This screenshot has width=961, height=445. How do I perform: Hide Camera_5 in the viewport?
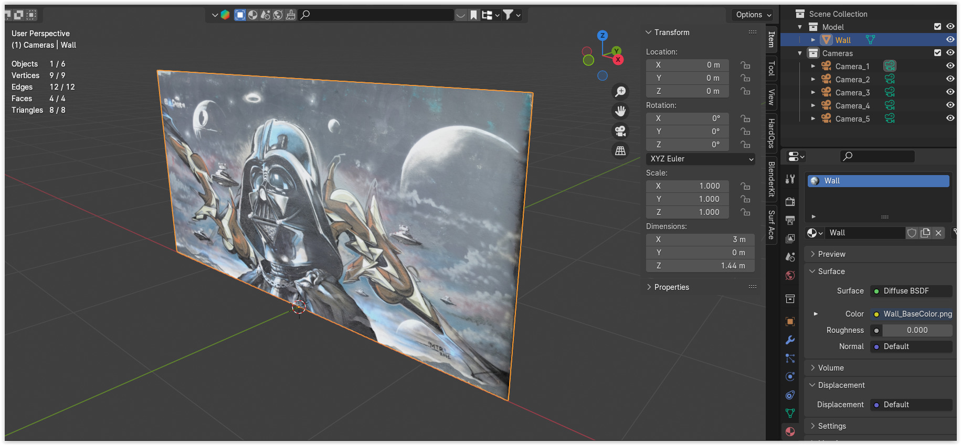click(950, 118)
